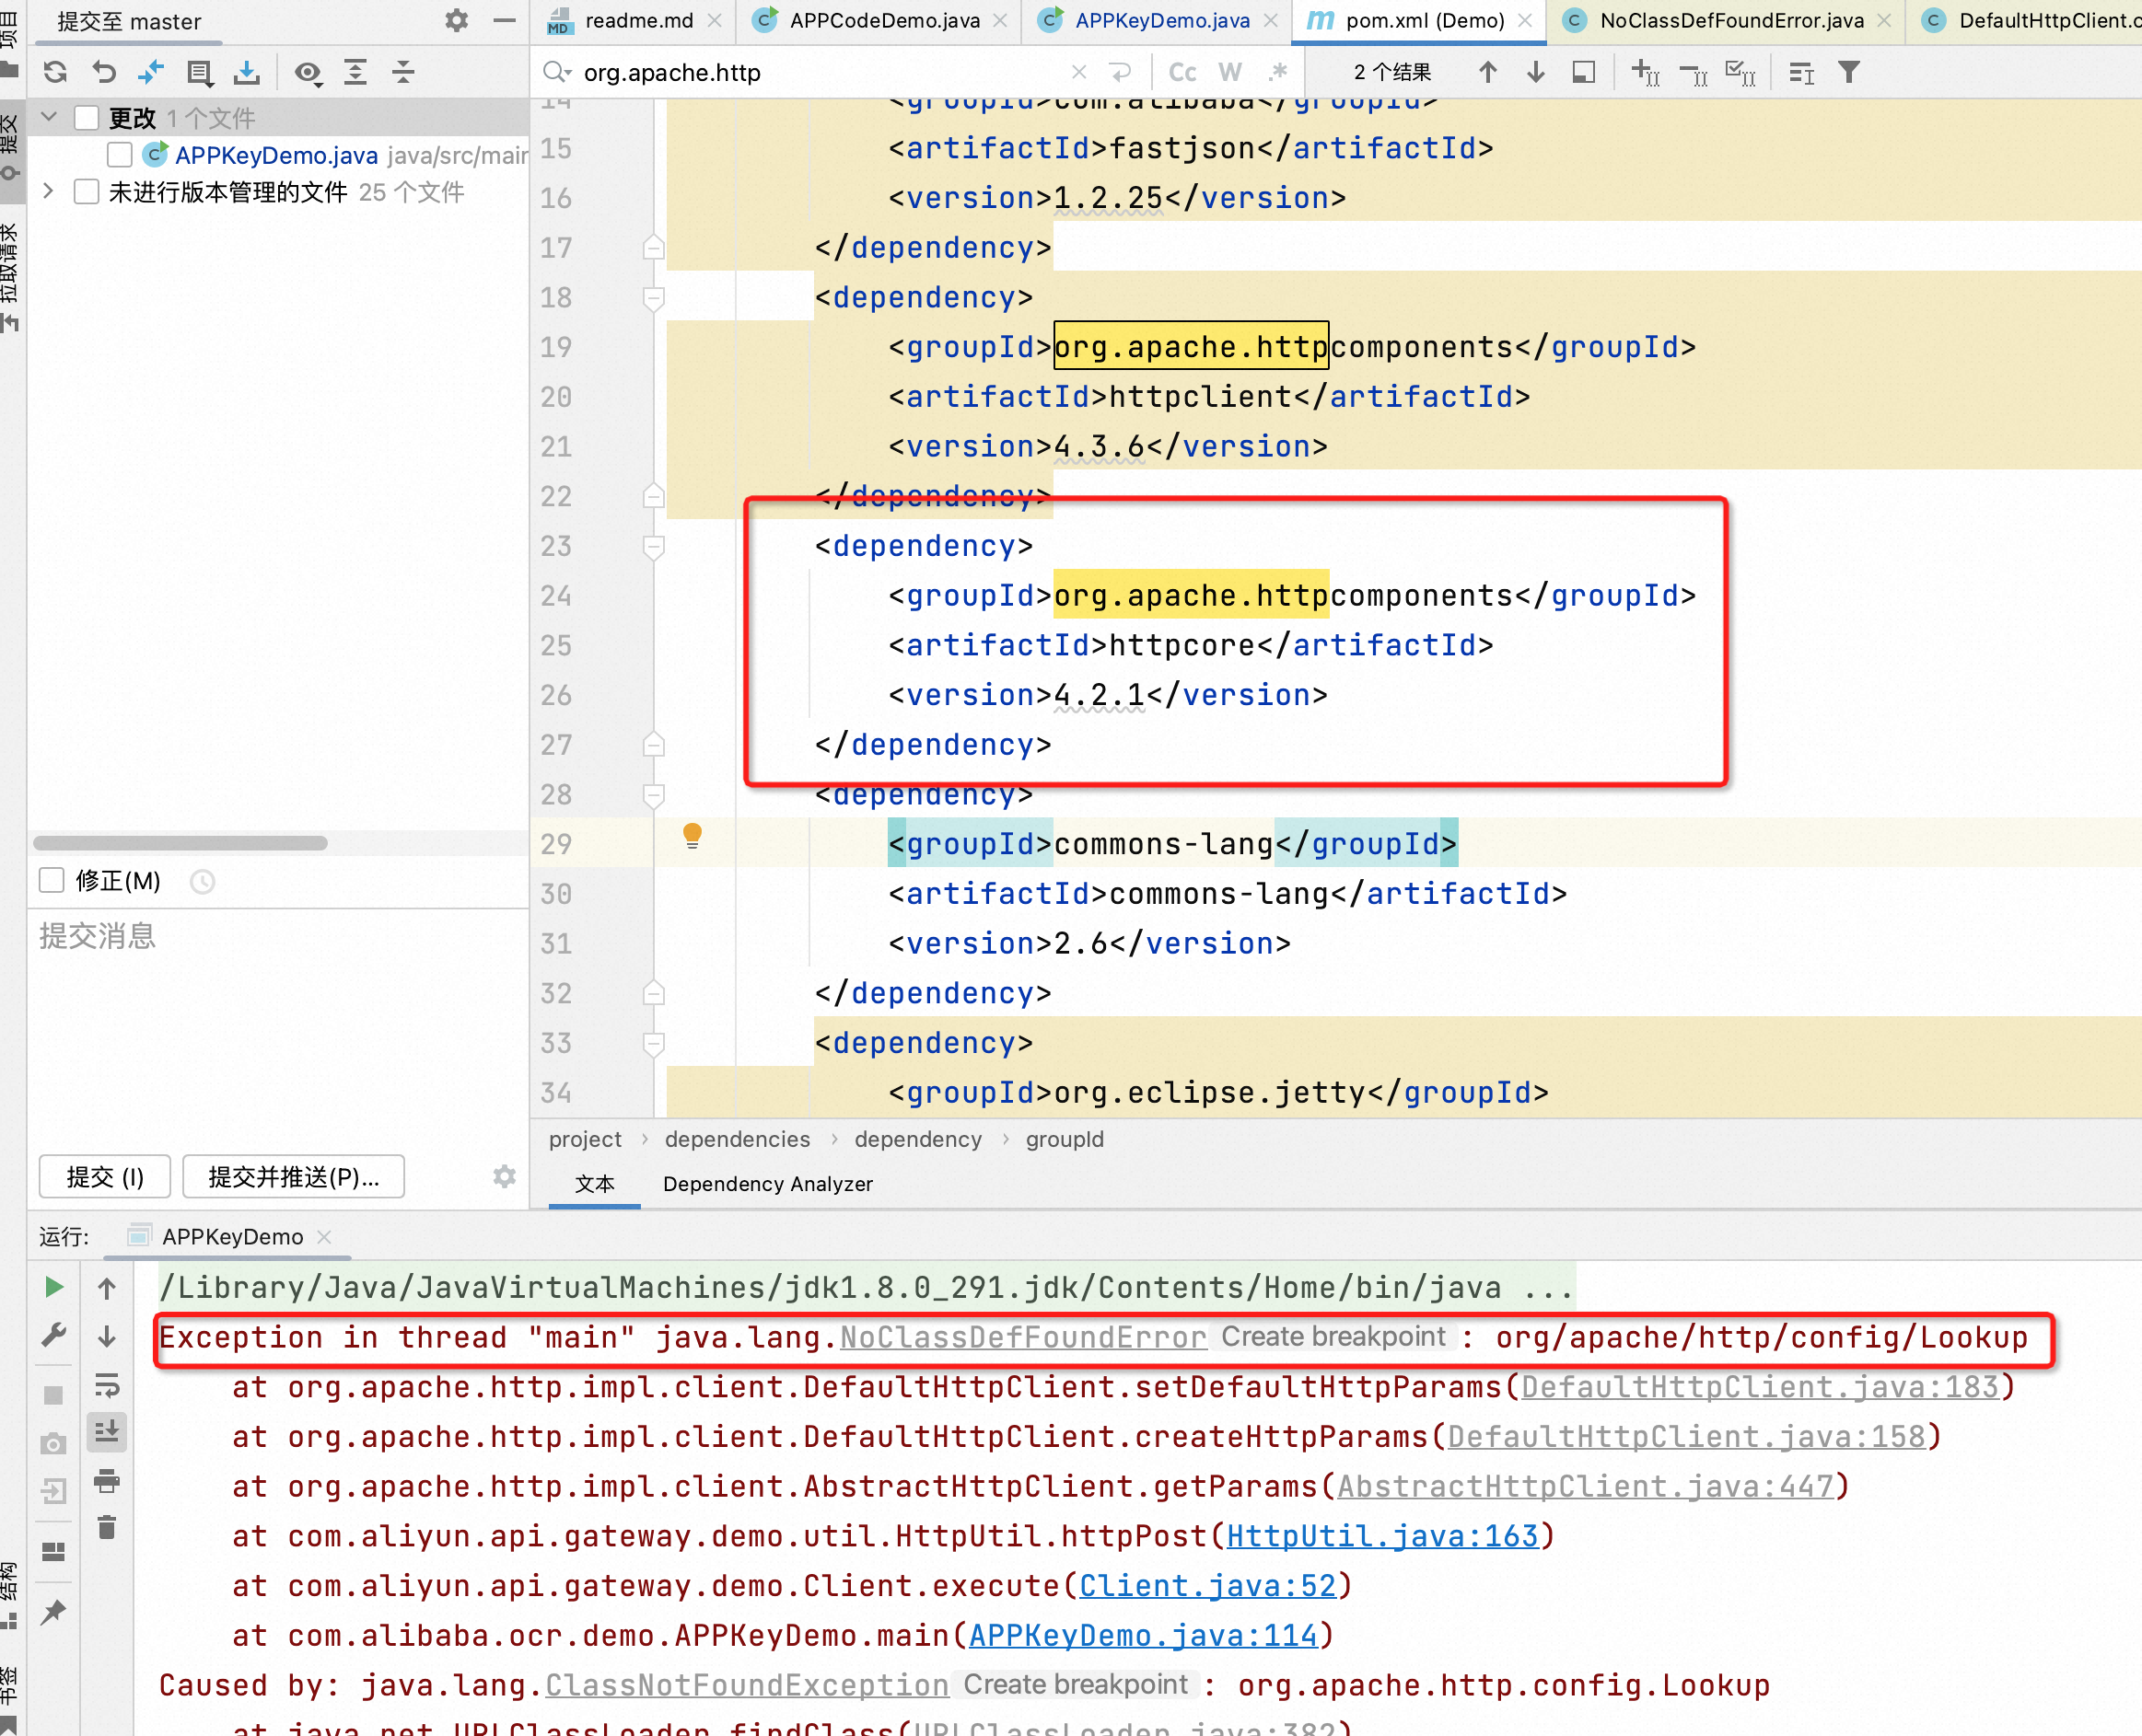
Task: Clear console with trash icon
Action: click(107, 1528)
